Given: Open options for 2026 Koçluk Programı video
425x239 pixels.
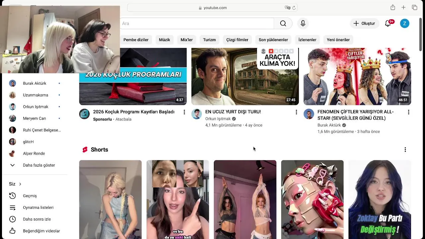Looking at the screenshot, I should click(x=184, y=112).
